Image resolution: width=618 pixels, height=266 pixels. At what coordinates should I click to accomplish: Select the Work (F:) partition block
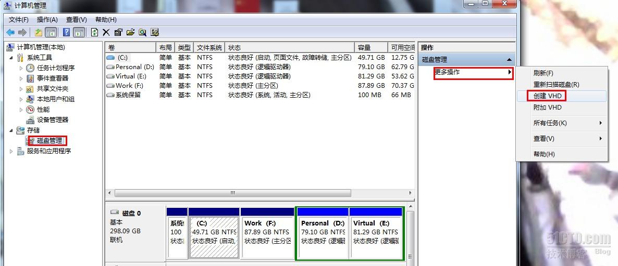point(267,232)
